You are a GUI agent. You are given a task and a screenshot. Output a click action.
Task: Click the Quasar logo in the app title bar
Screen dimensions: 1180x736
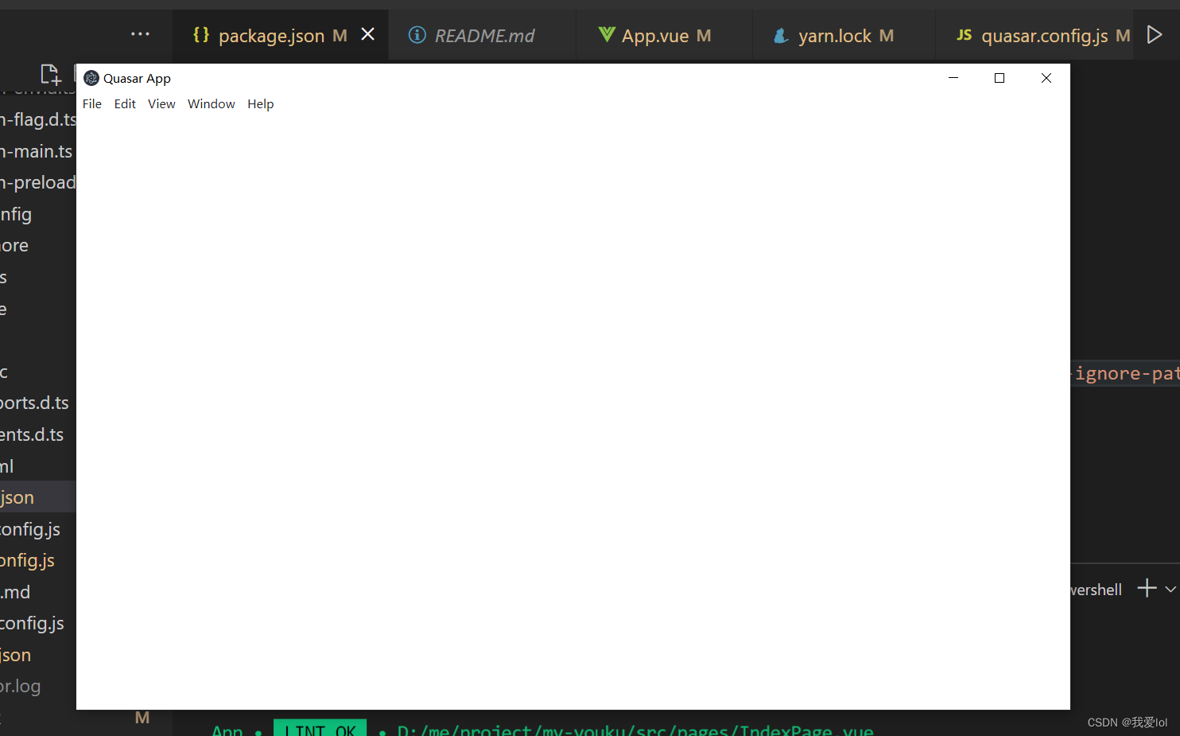tap(91, 78)
